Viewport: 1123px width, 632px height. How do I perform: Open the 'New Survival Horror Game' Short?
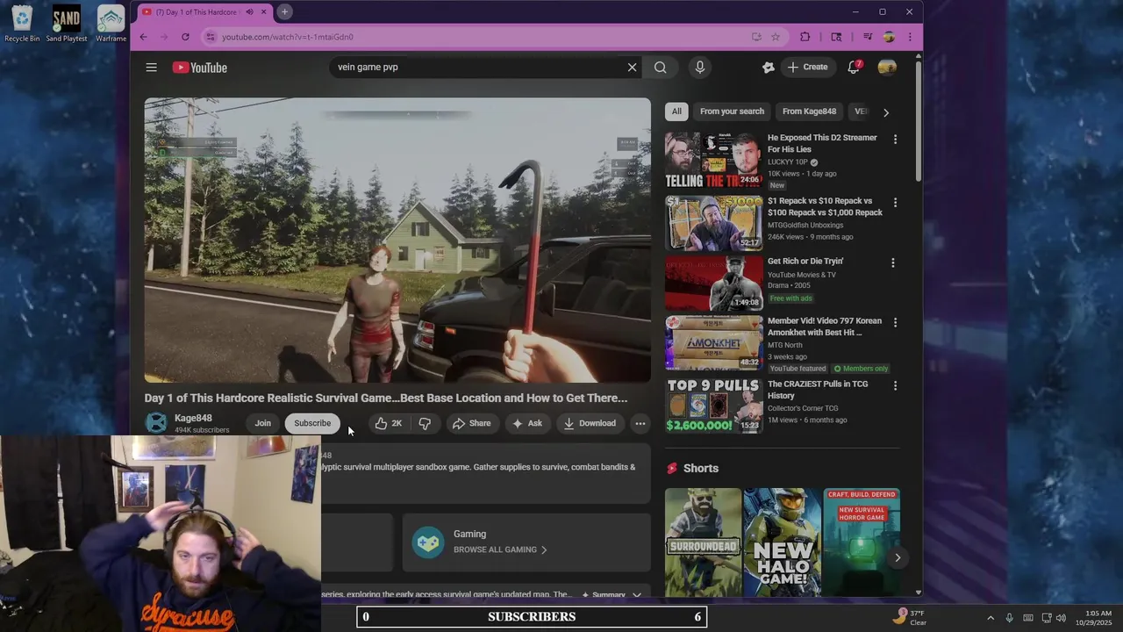[861, 542]
